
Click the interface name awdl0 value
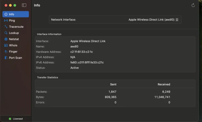[x=74, y=46]
